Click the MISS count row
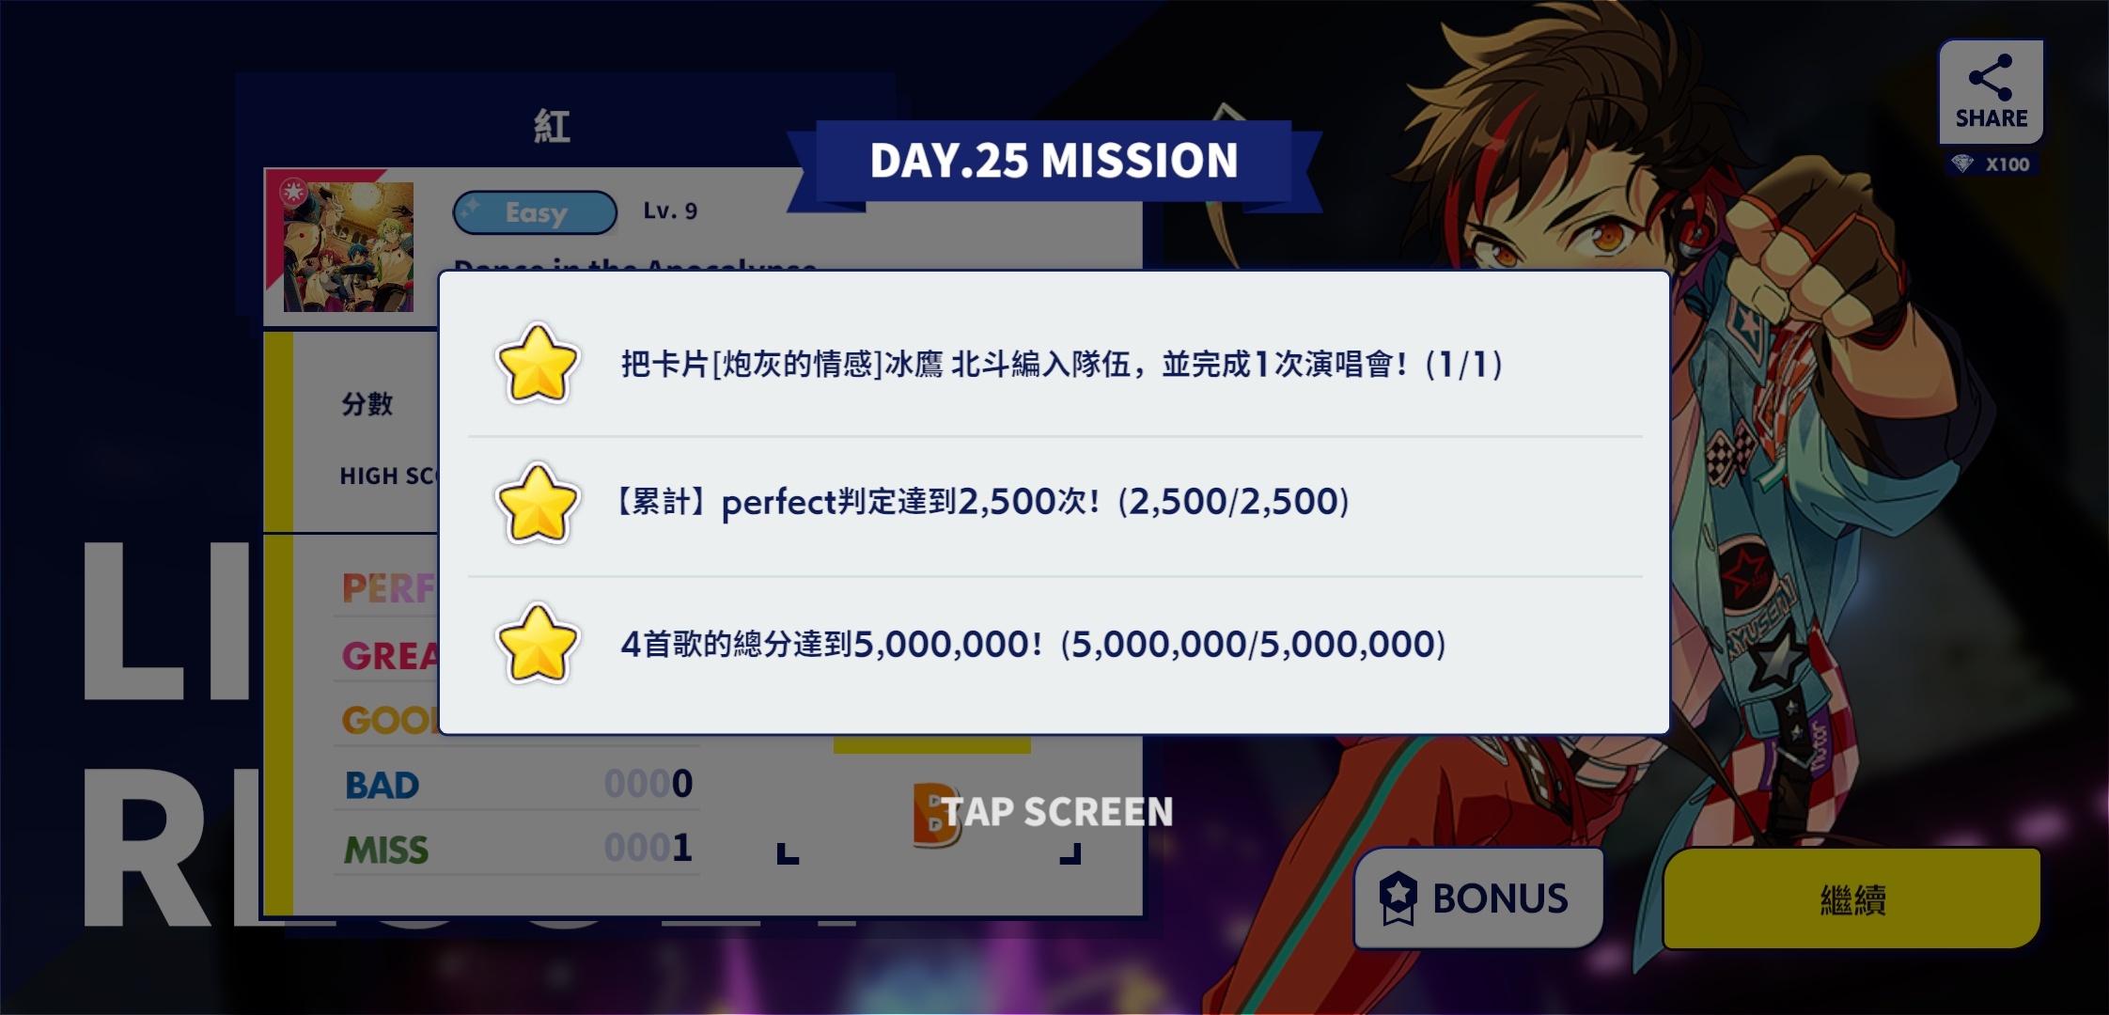The image size is (2109, 1015). tap(517, 849)
